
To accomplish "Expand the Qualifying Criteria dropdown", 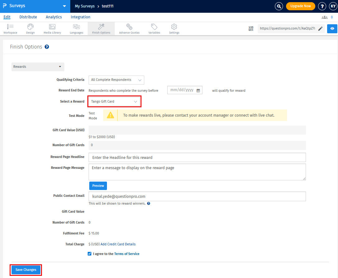I will (x=116, y=80).
